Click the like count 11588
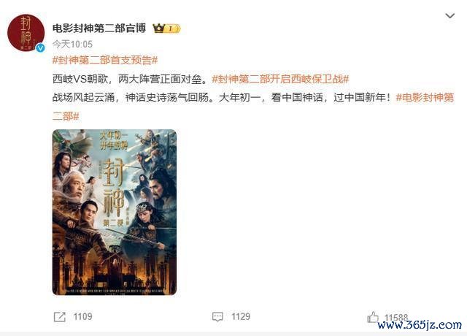467x336 pixels. point(396,317)
